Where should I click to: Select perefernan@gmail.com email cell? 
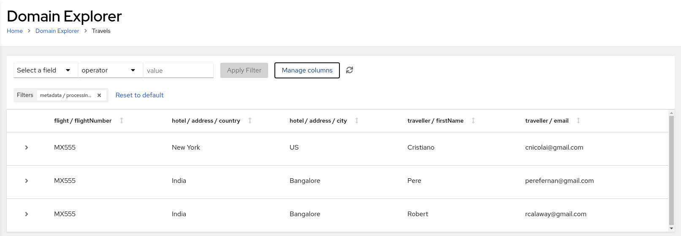click(x=559, y=181)
